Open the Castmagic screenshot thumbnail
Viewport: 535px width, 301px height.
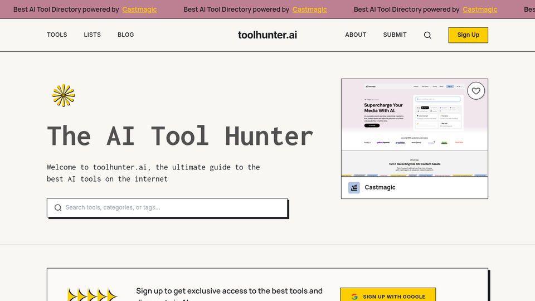pyautogui.click(x=415, y=128)
